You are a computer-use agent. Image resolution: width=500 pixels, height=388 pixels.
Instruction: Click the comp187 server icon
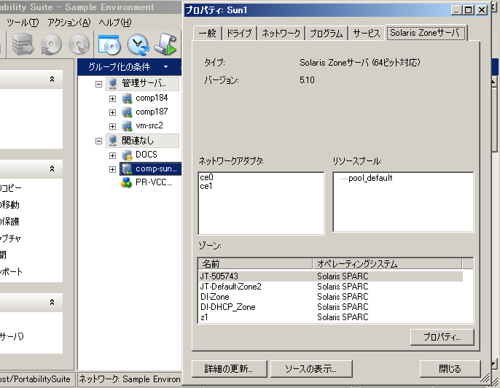(x=127, y=112)
